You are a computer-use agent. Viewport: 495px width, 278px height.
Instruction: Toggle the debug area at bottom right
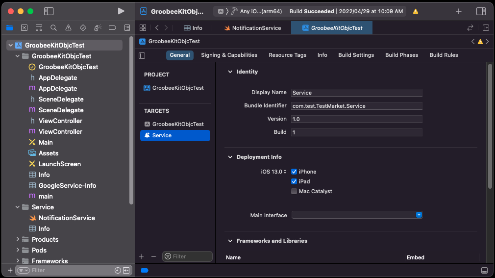pos(485,271)
